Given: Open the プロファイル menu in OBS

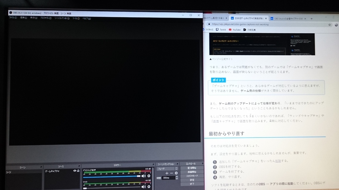Looking at the screenshot, I should [46, 18].
